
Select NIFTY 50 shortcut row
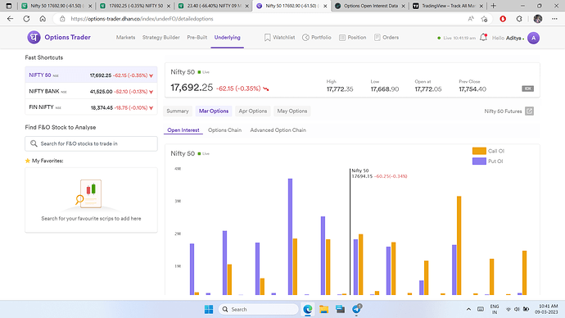click(91, 75)
